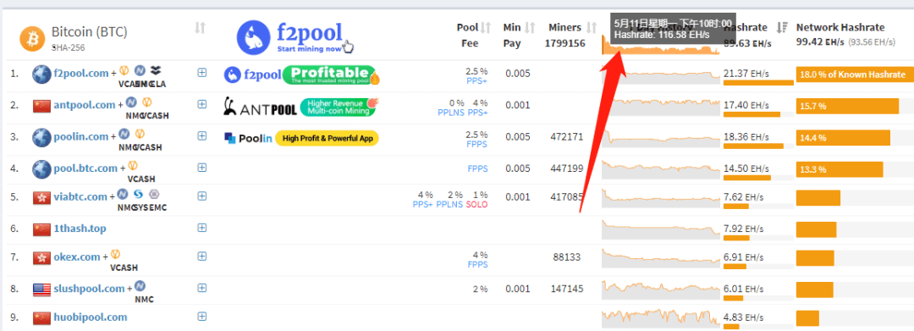914x331 pixels.
Task: Click the miners count 147145
Action: 566,289
